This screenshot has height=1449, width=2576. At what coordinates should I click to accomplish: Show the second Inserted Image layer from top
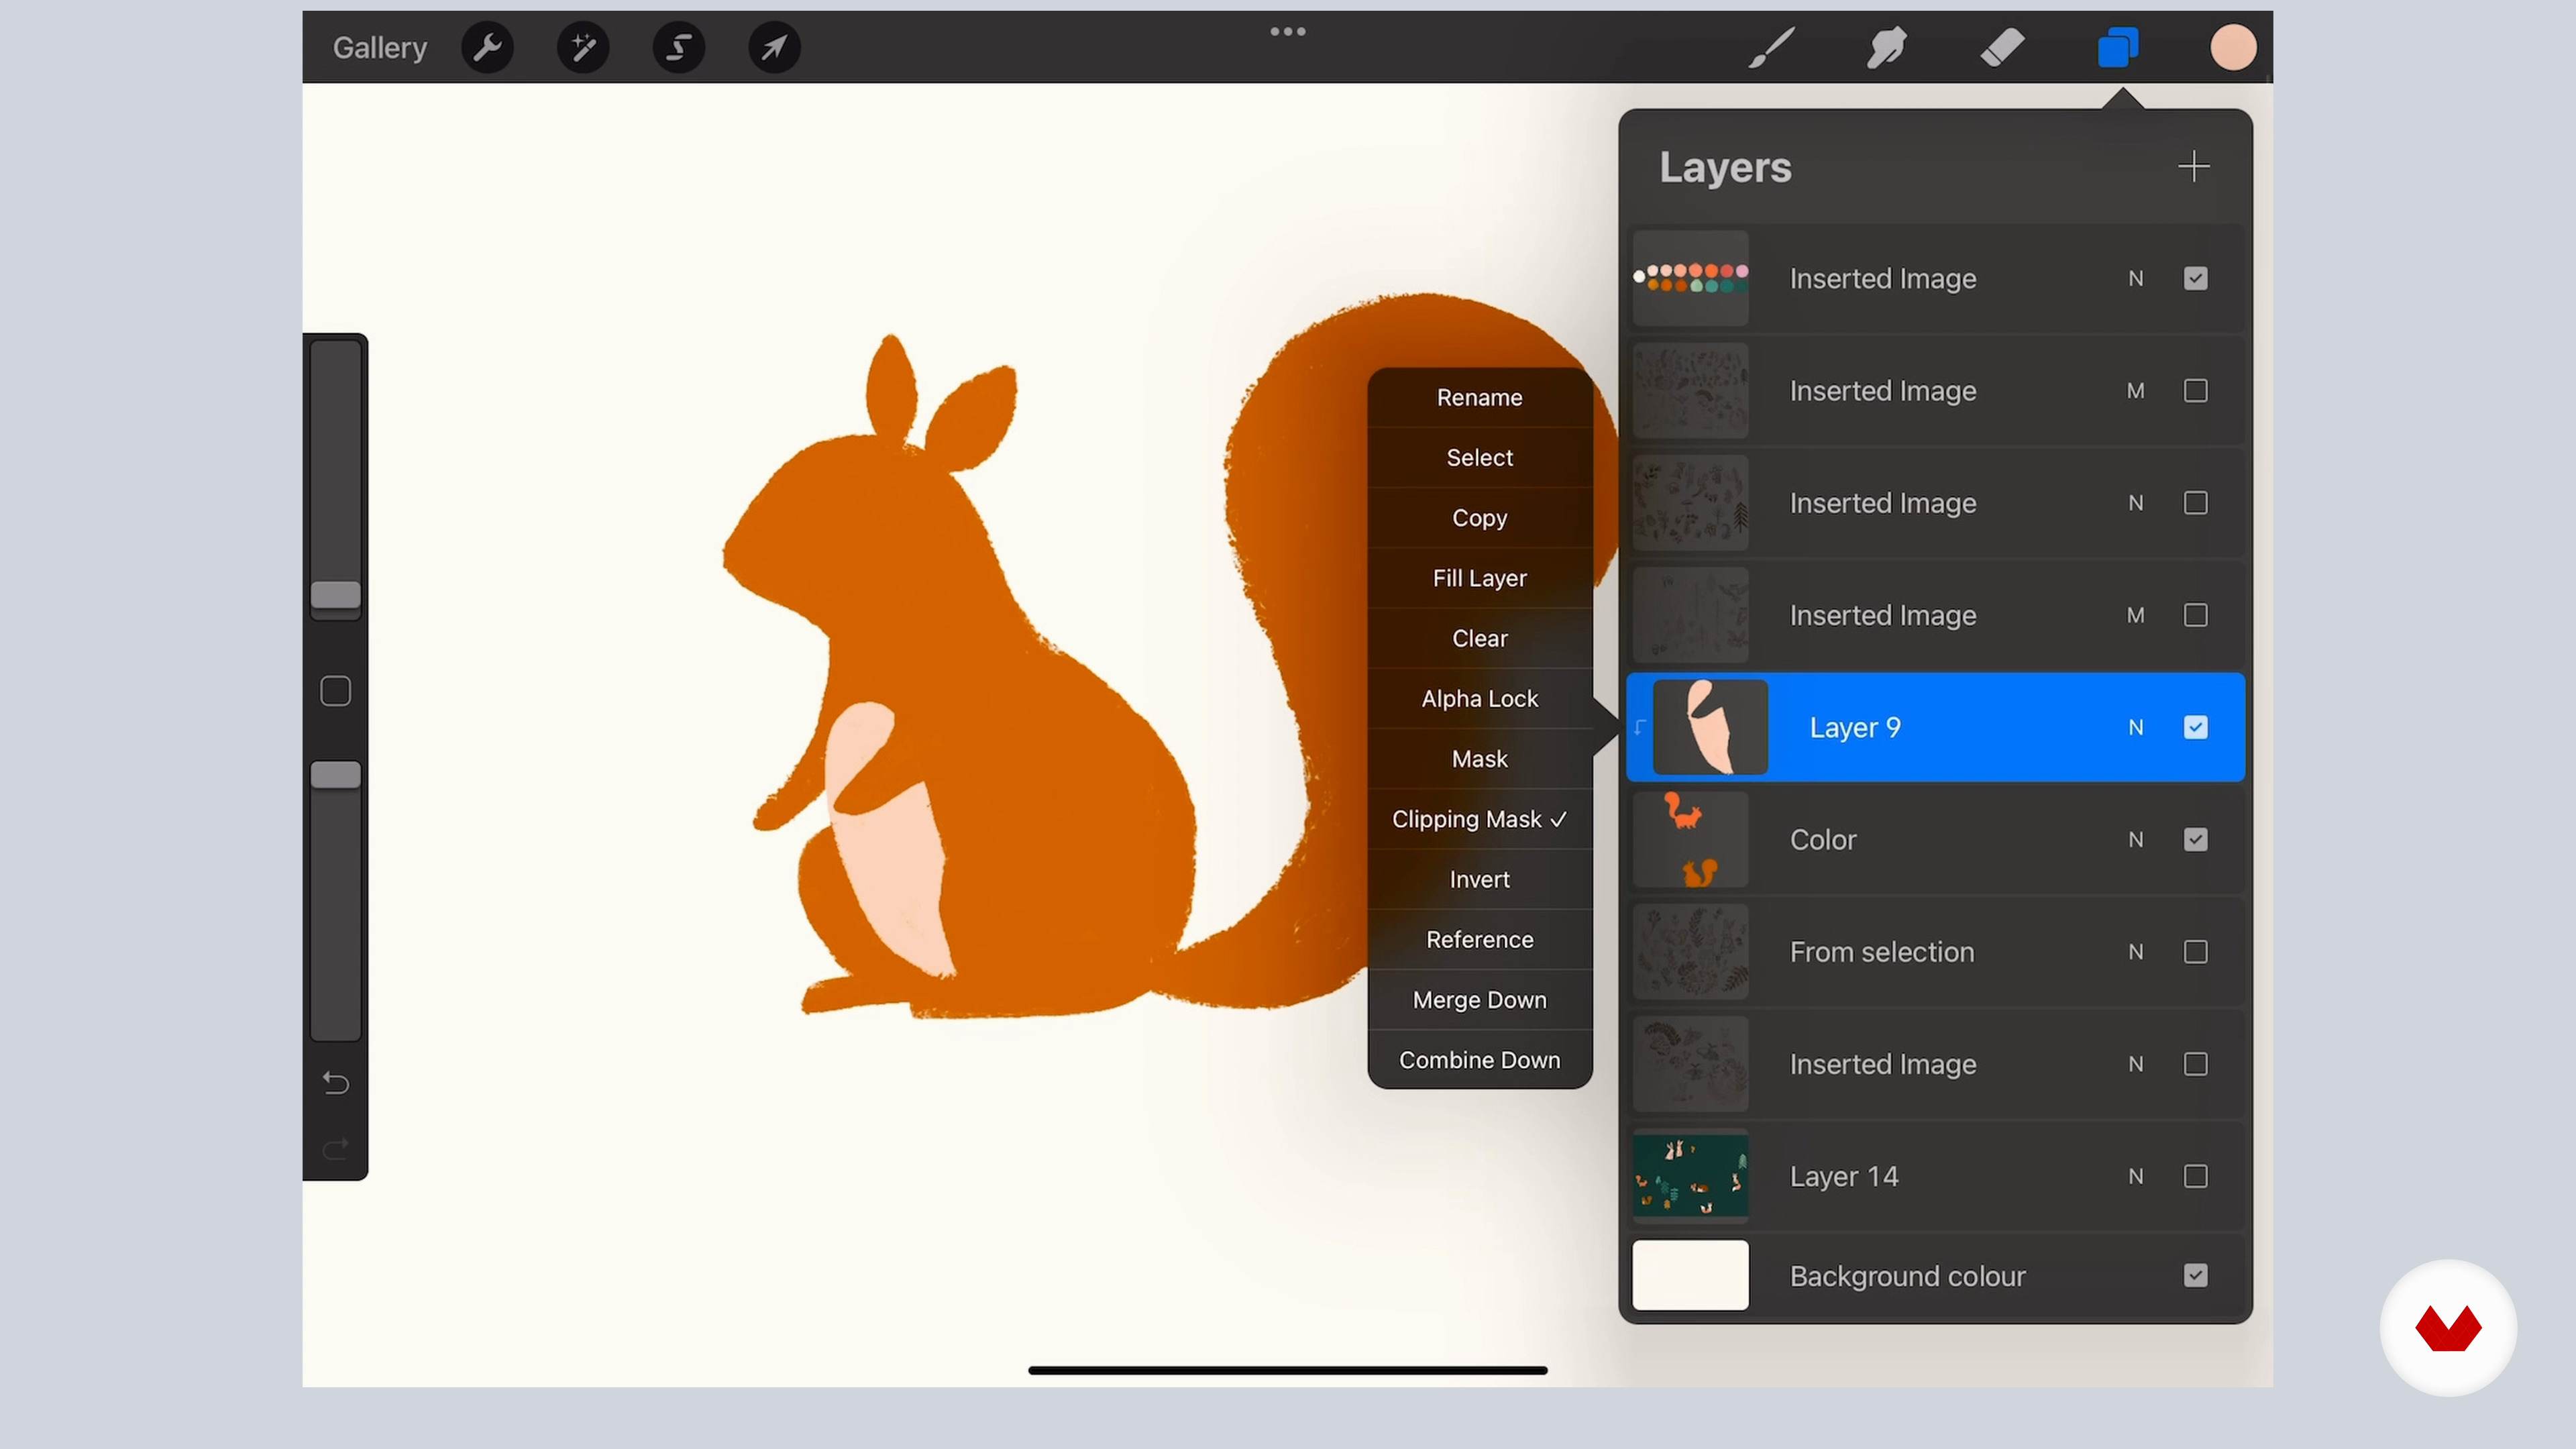pyautogui.click(x=2195, y=390)
